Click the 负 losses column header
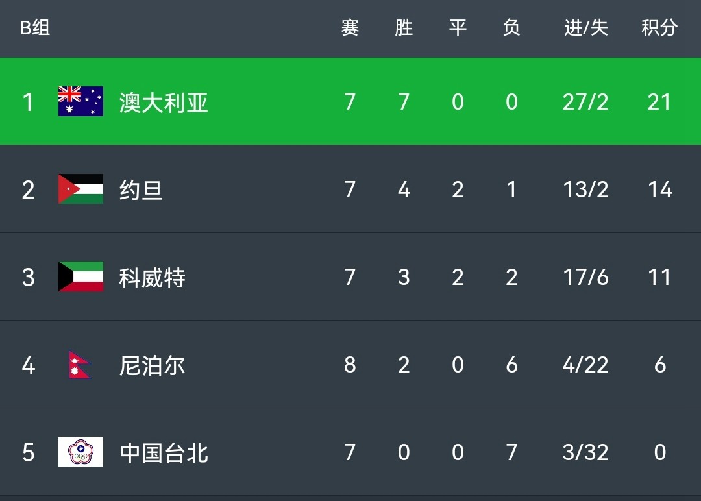701x501 pixels. (511, 28)
